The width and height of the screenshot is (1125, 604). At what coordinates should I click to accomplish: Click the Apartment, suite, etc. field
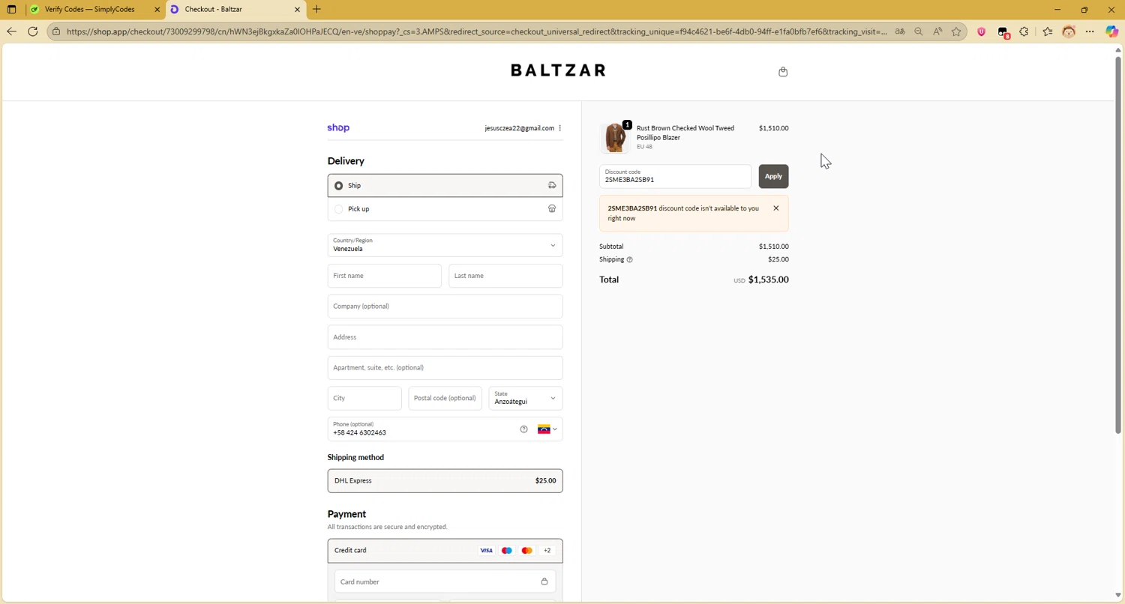click(445, 368)
